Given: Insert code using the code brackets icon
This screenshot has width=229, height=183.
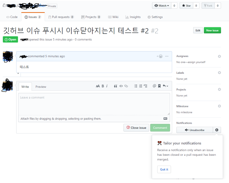Looking at the screenshot, I should pos(121,86).
